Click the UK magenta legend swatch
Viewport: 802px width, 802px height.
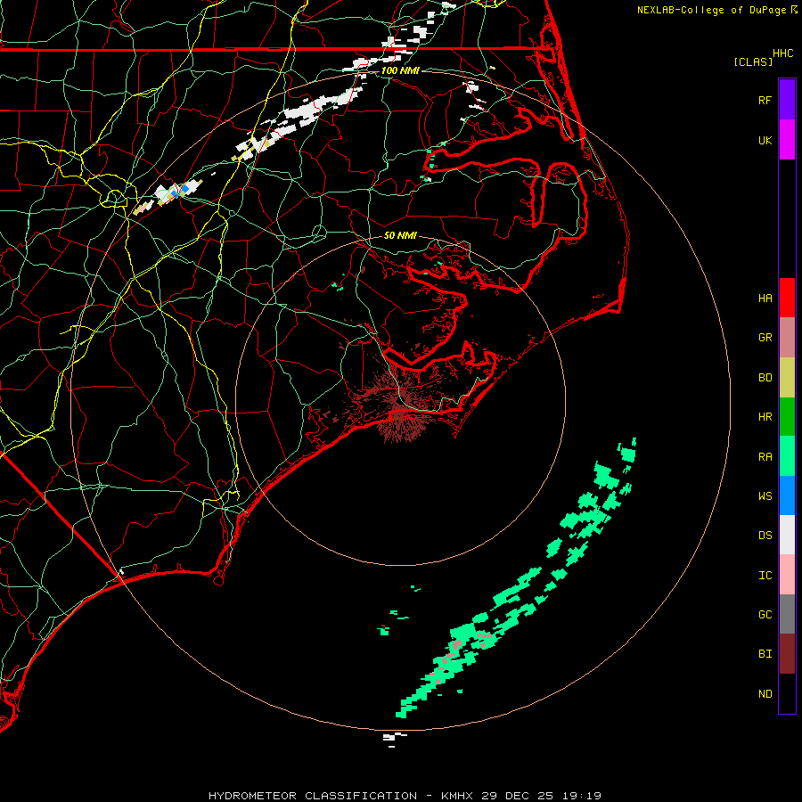[787, 140]
